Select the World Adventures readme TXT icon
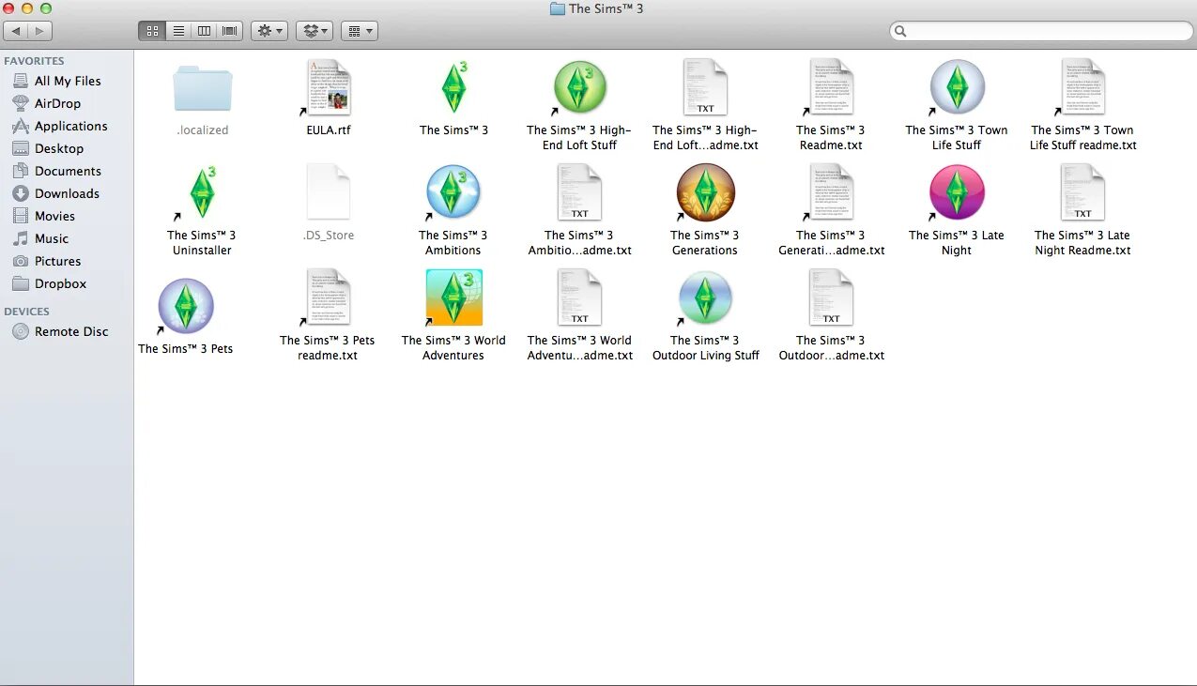1197x686 pixels. point(579,297)
